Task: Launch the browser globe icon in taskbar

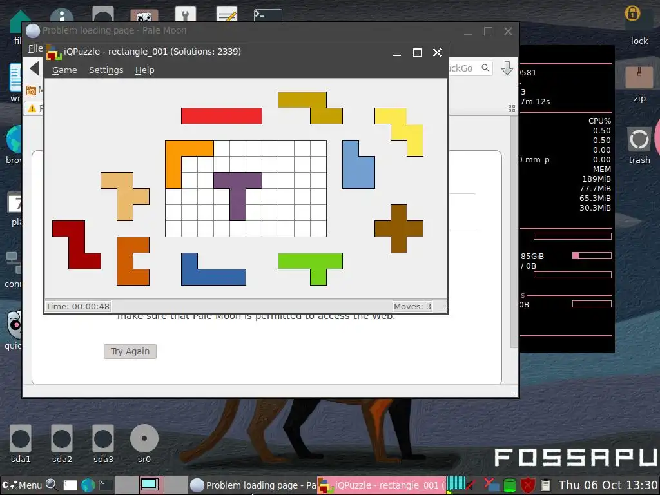Action: 88,485
